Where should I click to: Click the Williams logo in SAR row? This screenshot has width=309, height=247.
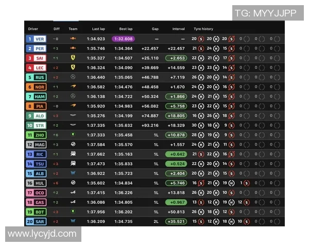[x=73, y=221]
